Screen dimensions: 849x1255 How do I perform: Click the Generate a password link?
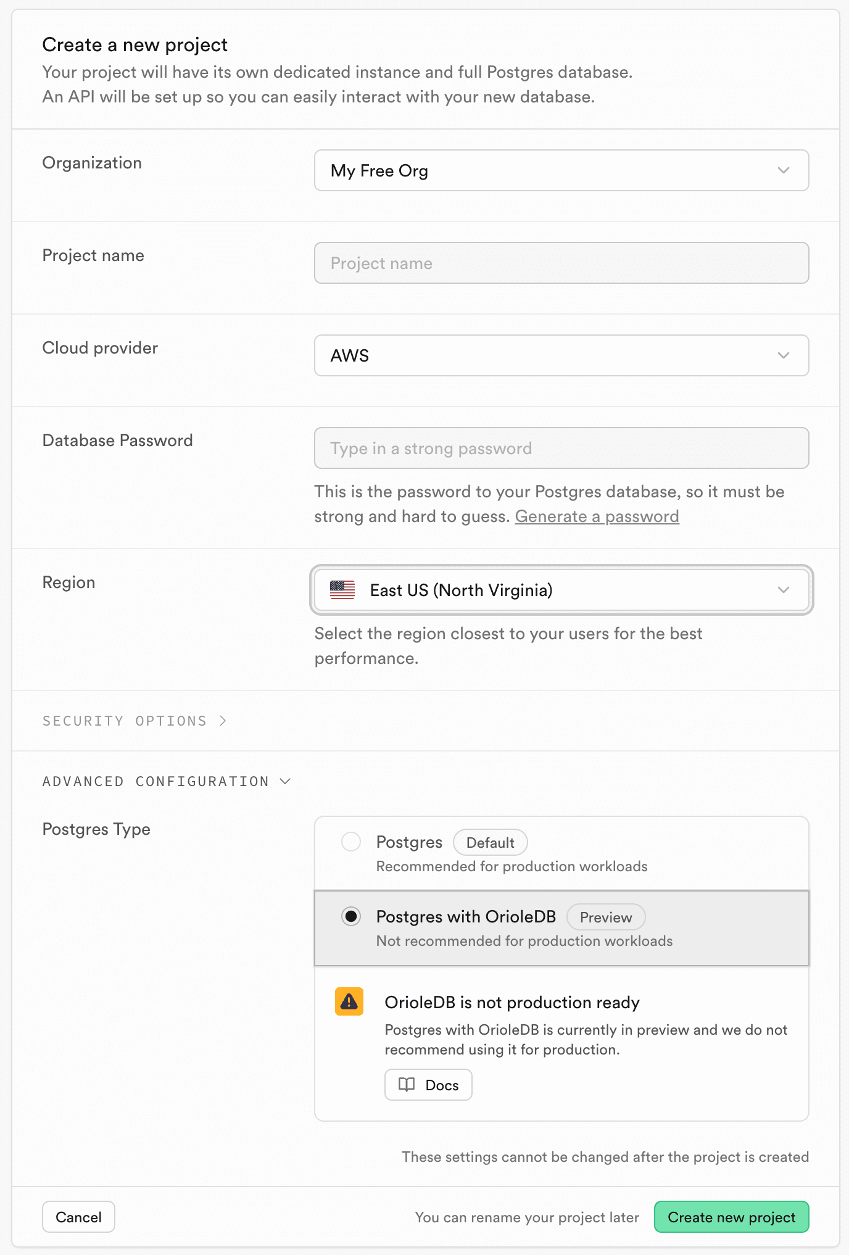(x=597, y=516)
